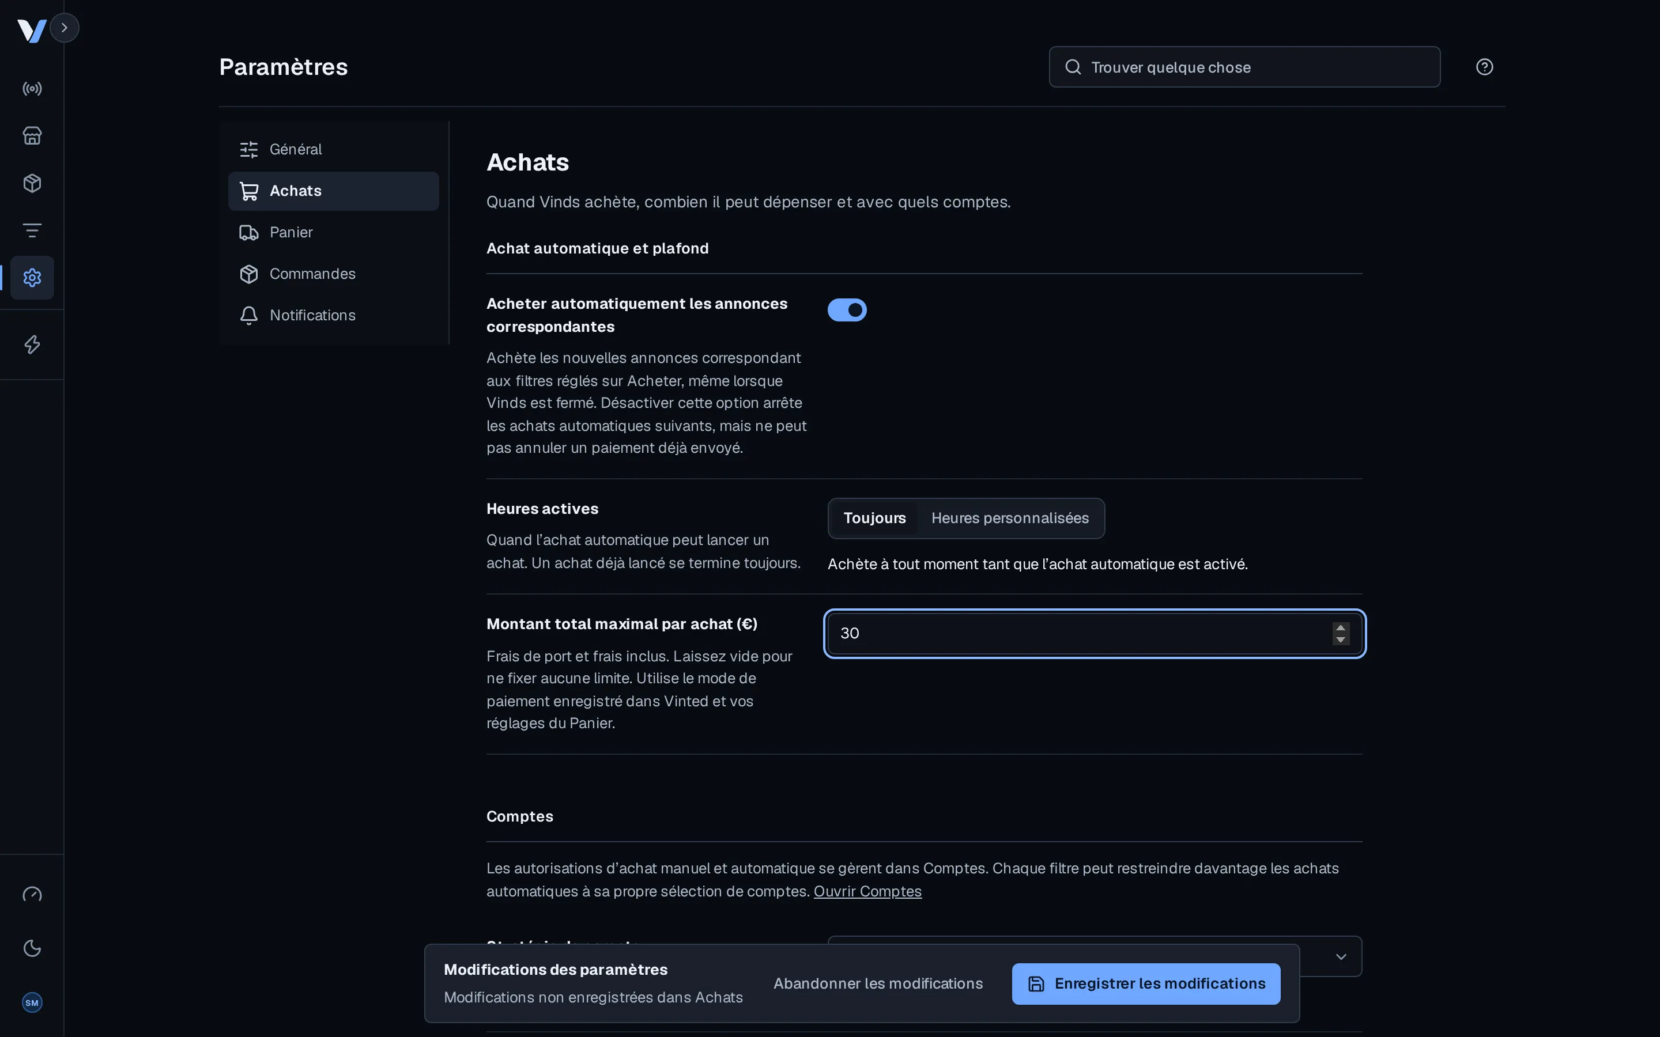Open the Général settings tab
Screen dimensions: 1660x1037
click(x=333, y=150)
